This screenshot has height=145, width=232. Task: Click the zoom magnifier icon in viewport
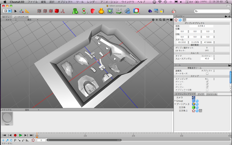160,20
